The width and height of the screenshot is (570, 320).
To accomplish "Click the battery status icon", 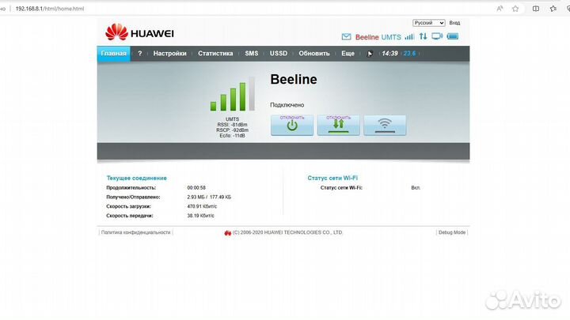I will [x=453, y=36].
